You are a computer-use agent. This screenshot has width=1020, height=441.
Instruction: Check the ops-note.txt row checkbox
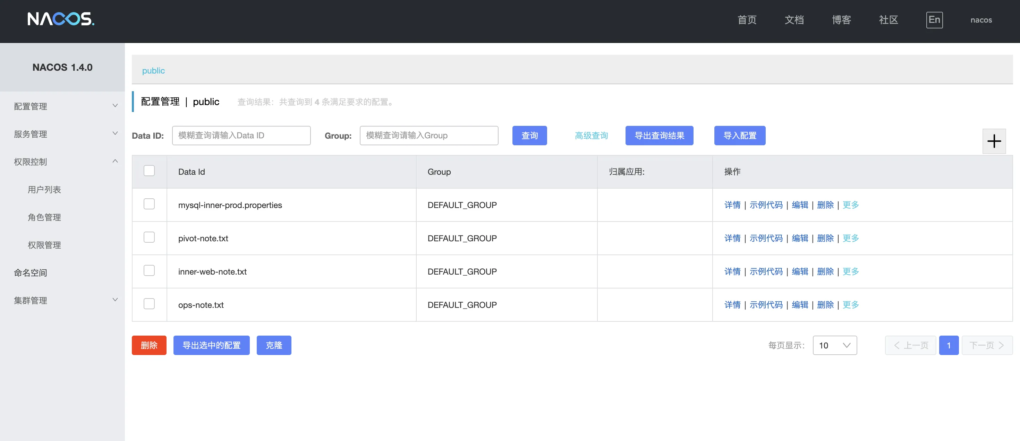coord(149,304)
